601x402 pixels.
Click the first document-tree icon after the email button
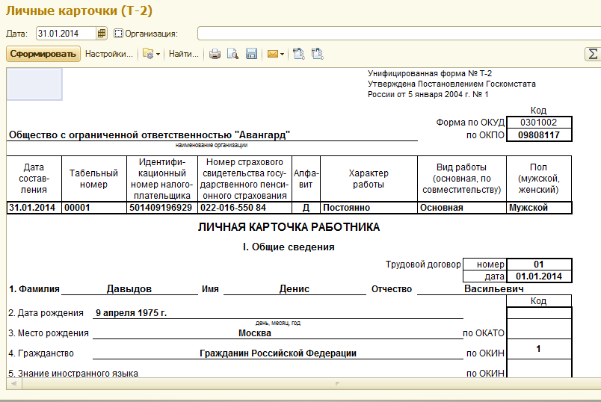coord(299,54)
